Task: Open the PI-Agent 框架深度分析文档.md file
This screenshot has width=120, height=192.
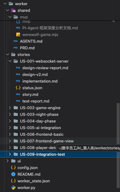Action: pos(50,28)
